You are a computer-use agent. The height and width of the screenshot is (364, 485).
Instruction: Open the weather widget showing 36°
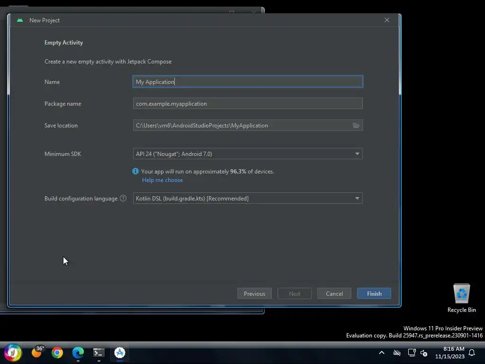point(38,352)
